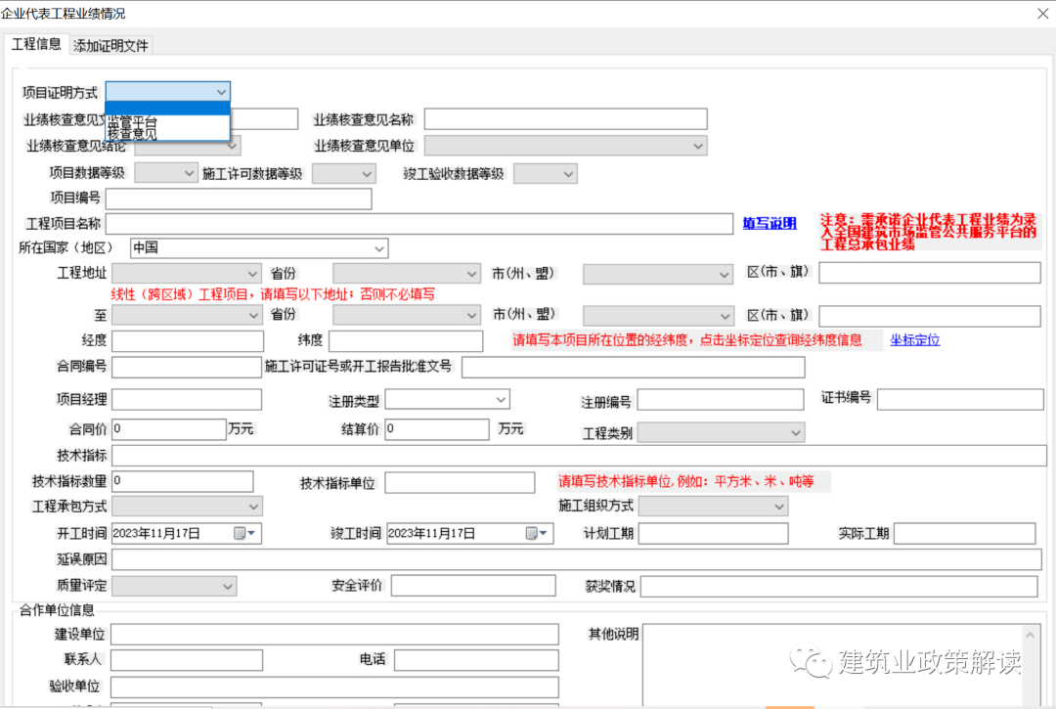Image resolution: width=1056 pixels, height=709 pixels.
Task: Open the 坐标定位 link
Action: click(x=914, y=339)
